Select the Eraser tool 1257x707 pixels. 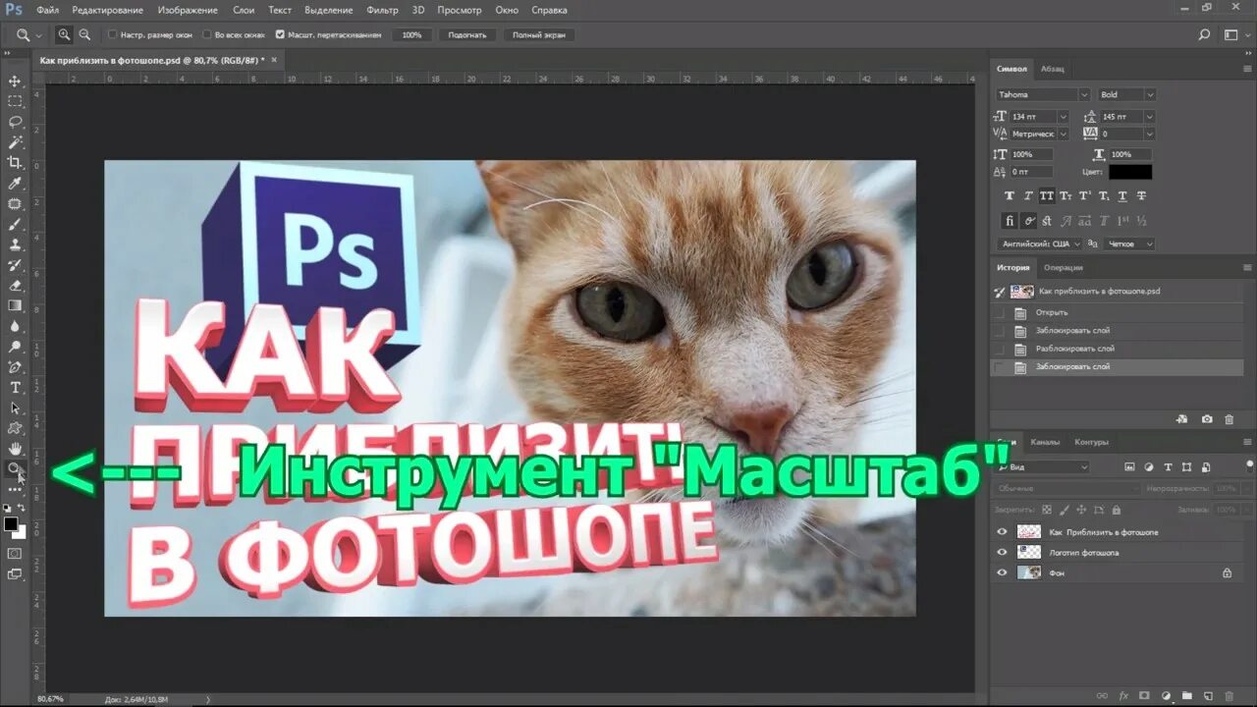[x=15, y=285]
